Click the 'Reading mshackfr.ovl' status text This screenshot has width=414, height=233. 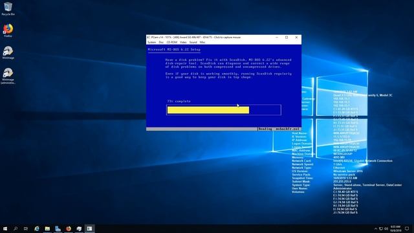[279, 129]
